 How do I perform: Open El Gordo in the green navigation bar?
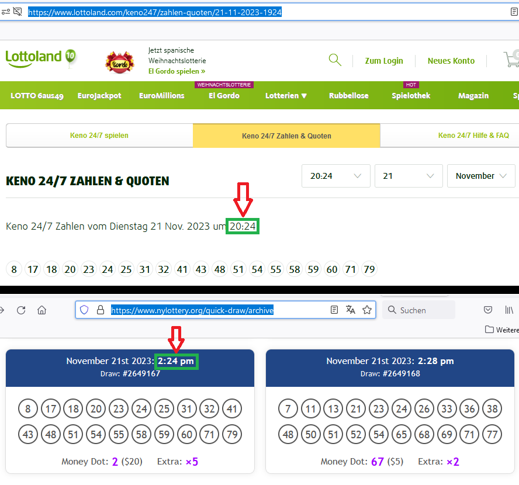pyautogui.click(x=224, y=96)
